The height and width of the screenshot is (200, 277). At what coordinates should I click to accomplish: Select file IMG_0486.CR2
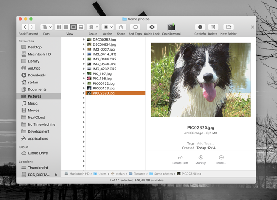pyautogui.click(x=116, y=59)
